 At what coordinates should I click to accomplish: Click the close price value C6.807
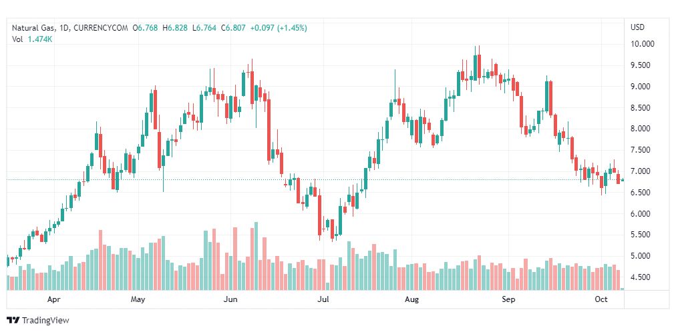click(233, 28)
